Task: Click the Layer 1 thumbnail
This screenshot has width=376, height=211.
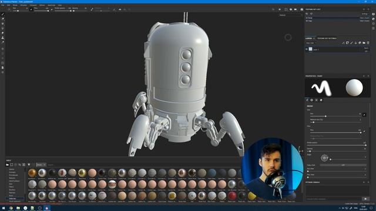Action: coord(311,49)
